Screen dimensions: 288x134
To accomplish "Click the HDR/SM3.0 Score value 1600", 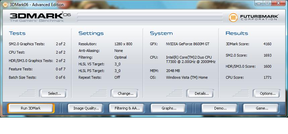I will click(x=267, y=66).
